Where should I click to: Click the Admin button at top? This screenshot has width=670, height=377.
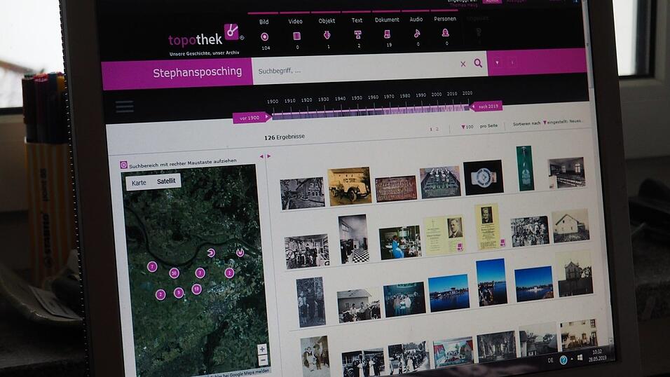(x=492, y=1)
